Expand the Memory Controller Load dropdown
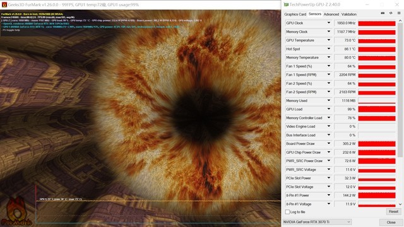Screen dimensions: 404x227 click(x=329, y=118)
